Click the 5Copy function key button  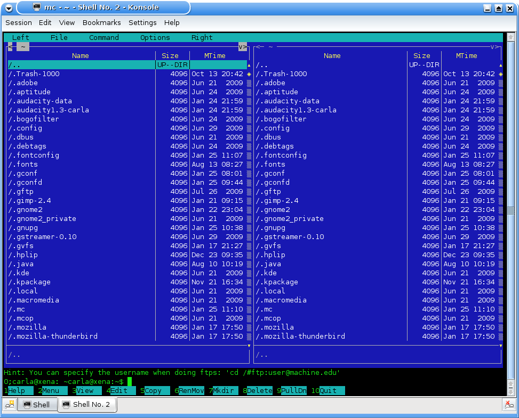155,390
